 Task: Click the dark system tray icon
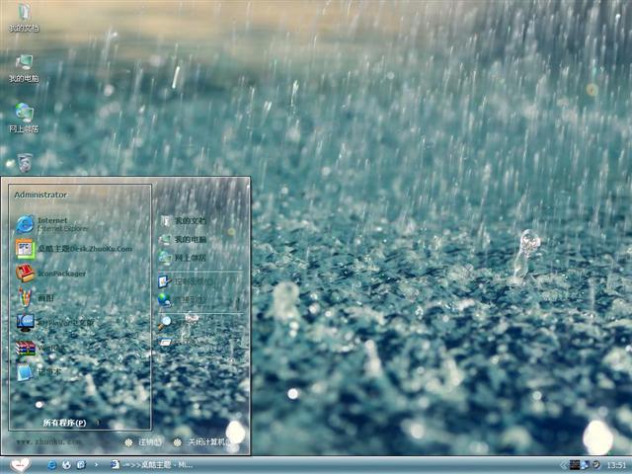click(575, 465)
